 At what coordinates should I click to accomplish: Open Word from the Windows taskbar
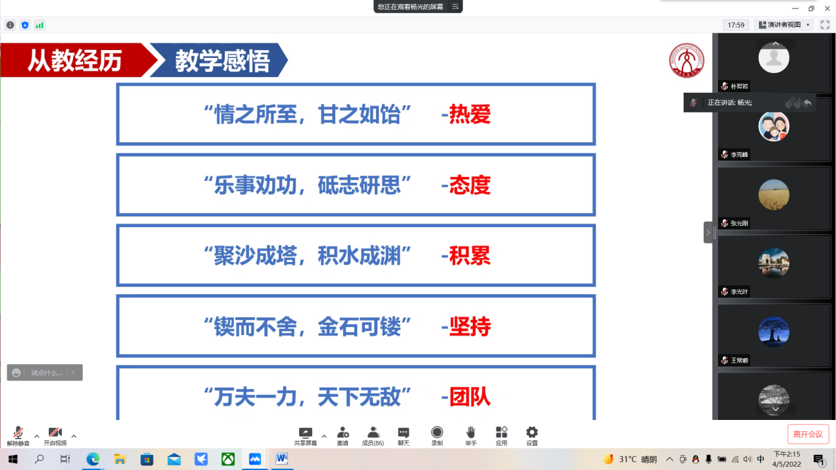tap(282, 459)
